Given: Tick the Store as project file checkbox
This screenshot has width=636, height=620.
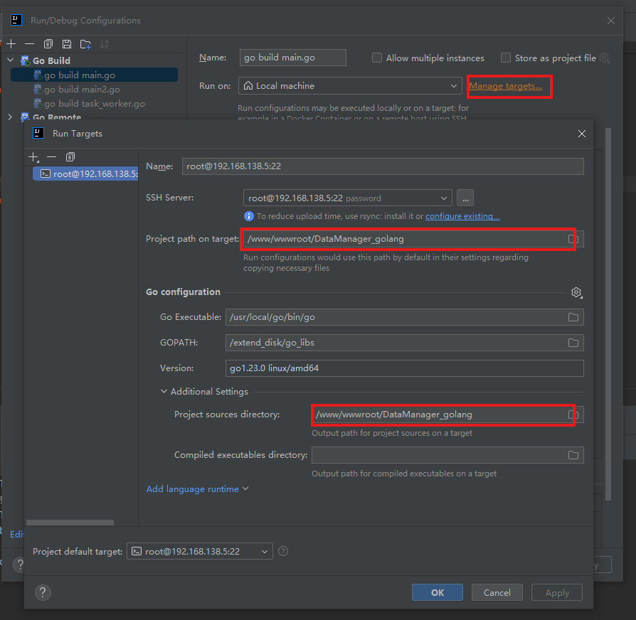Looking at the screenshot, I should click(506, 58).
